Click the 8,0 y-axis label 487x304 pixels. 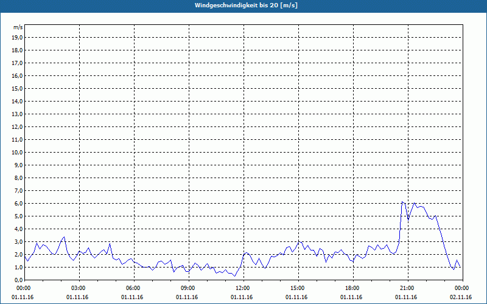[x=18, y=178]
